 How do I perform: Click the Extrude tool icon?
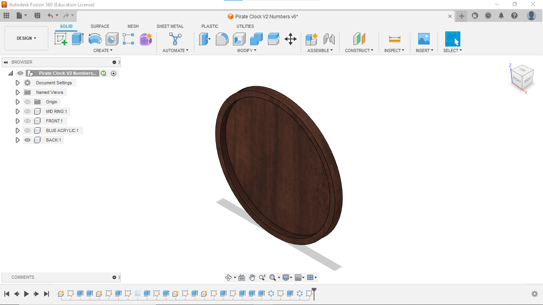pyautogui.click(x=78, y=39)
